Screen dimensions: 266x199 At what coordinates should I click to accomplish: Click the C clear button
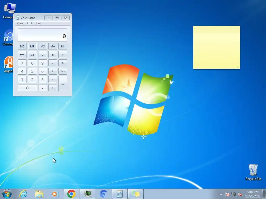42,55
